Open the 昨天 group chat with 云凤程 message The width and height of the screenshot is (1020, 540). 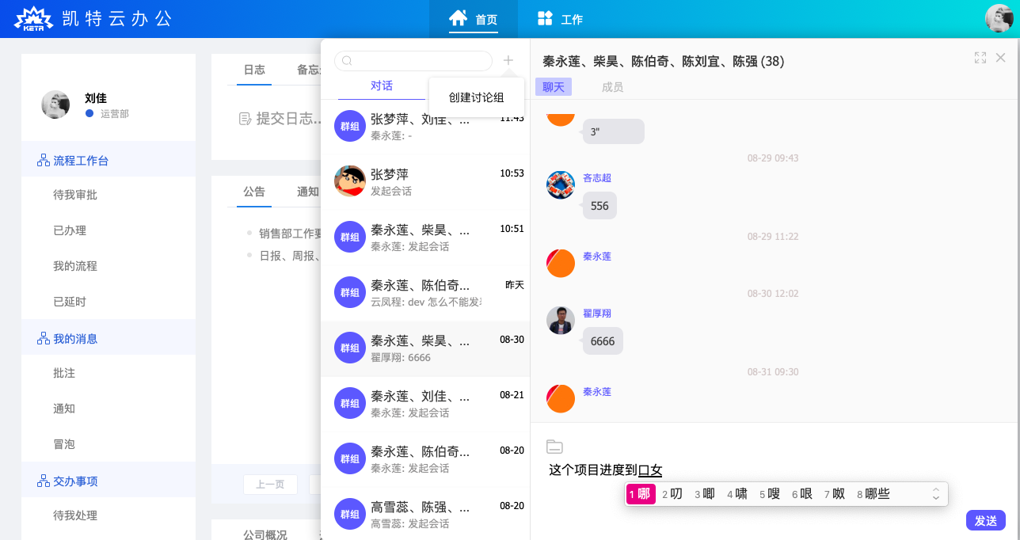click(x=425, y=292)
